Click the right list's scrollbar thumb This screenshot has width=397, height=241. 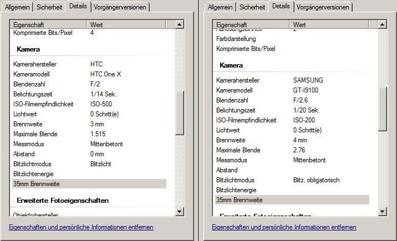click(382, 109)
